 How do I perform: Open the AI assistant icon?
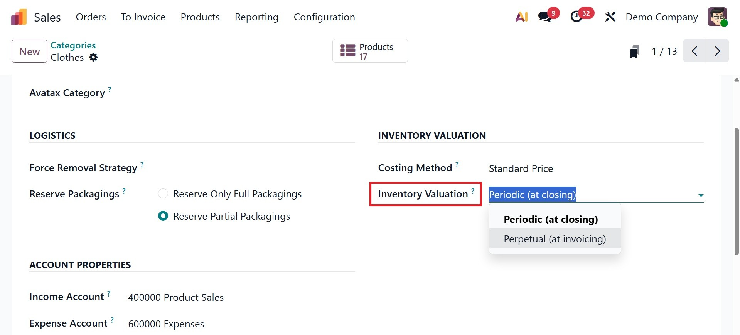[x=521, y=17]
